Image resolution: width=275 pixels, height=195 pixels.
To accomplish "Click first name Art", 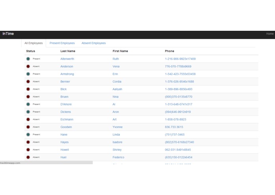I will pyautogui.click(x=114, y=120).
